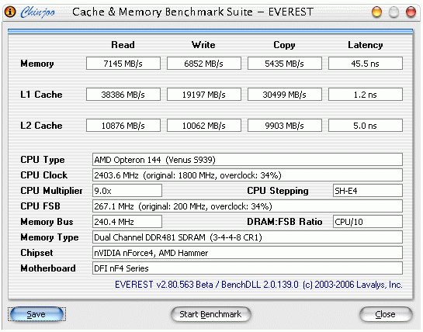Click the window title Cache & Memory Benchmark
The width and height of the screenshot is (423, 332).
click(x=192, y=12)
